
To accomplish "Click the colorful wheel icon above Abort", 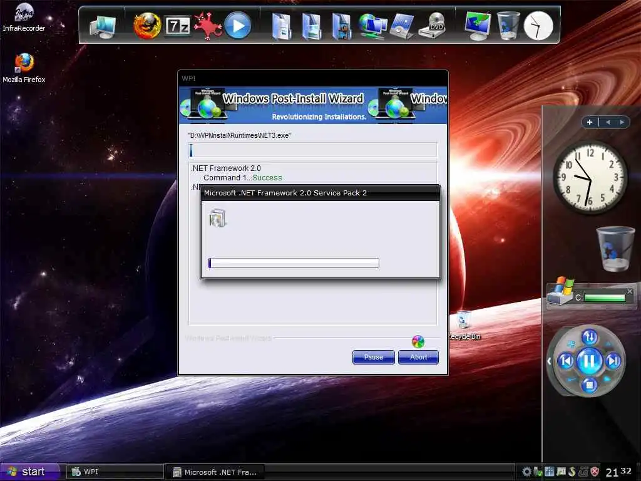I will tap(418, 341).
